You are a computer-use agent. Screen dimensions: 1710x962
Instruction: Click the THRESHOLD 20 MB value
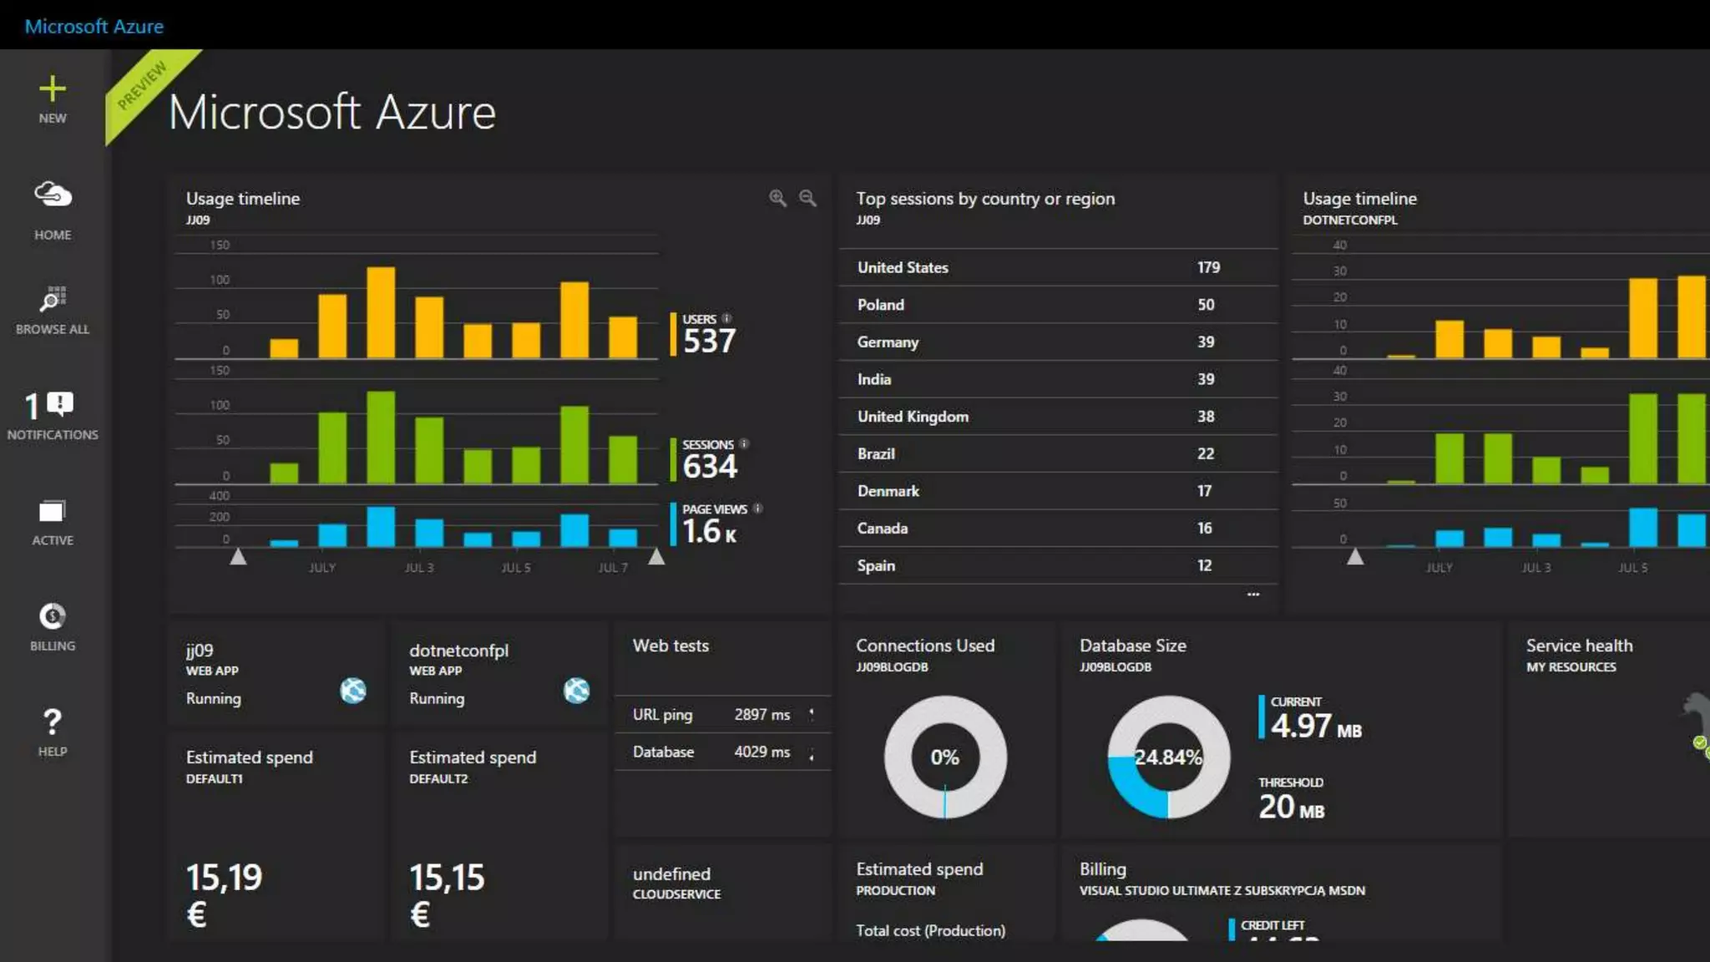(x=1291, y=807)
